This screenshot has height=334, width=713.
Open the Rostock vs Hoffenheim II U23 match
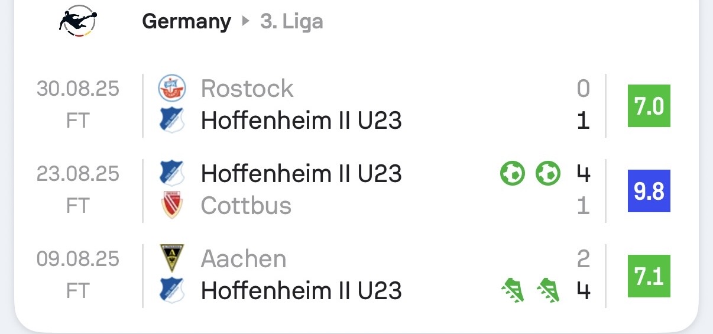pyautogui.click(x=355, y=105)
